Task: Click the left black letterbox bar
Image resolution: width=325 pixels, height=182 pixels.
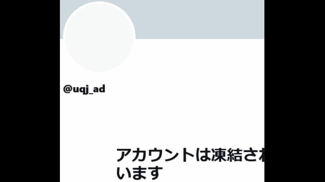Action: (x=30, y=91)
